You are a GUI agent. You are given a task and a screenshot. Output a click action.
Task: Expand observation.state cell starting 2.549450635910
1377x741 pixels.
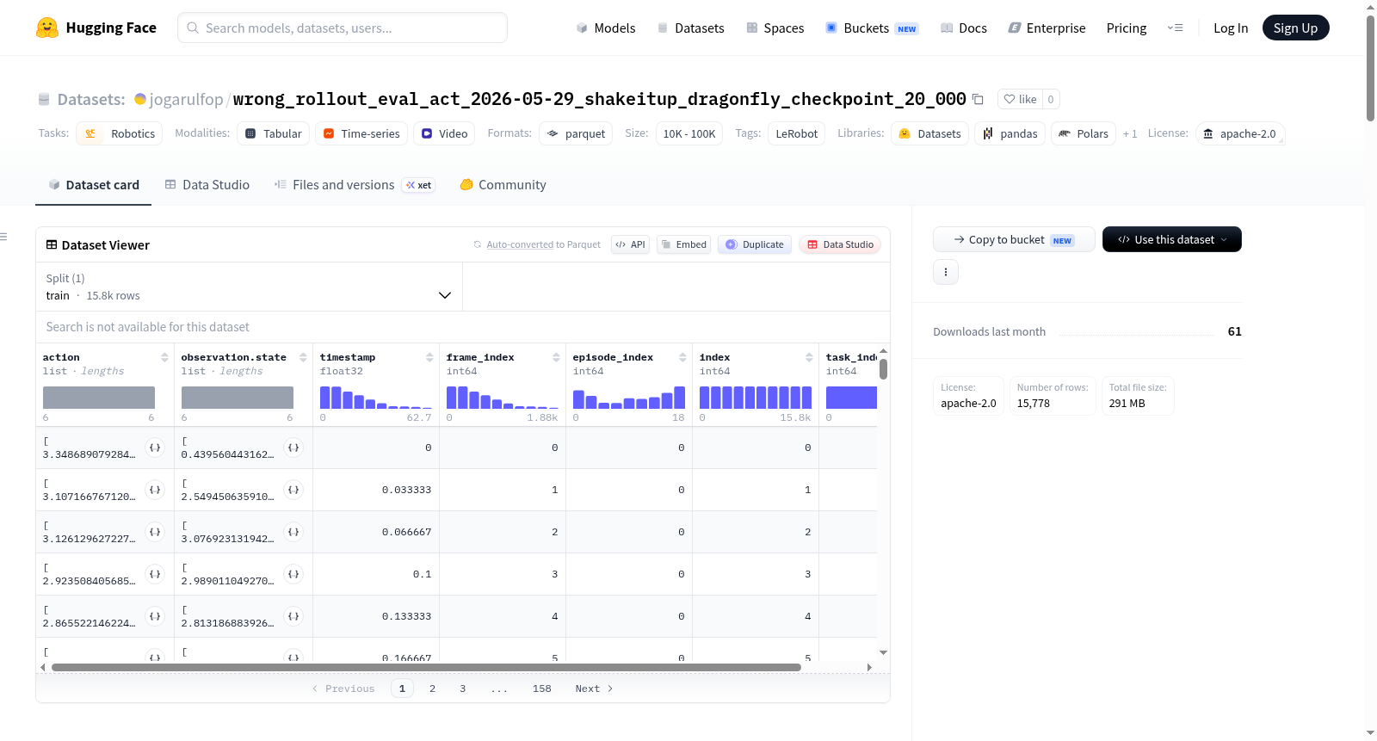(293, 490)
